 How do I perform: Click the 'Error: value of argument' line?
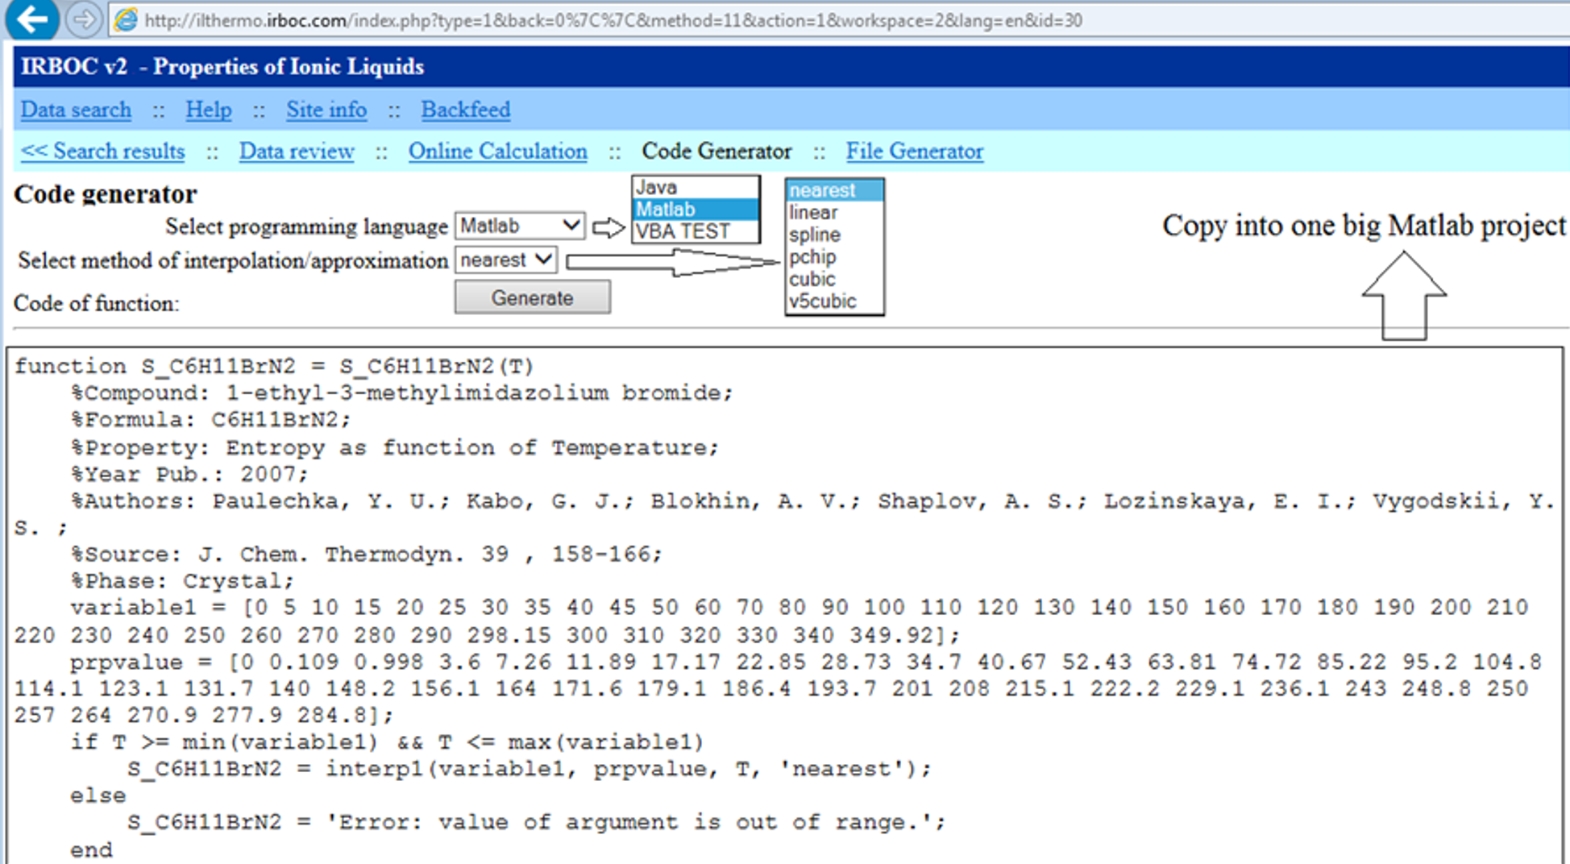tap(536, 823)
